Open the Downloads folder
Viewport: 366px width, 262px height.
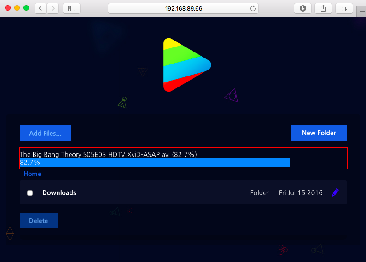point(59,193)
